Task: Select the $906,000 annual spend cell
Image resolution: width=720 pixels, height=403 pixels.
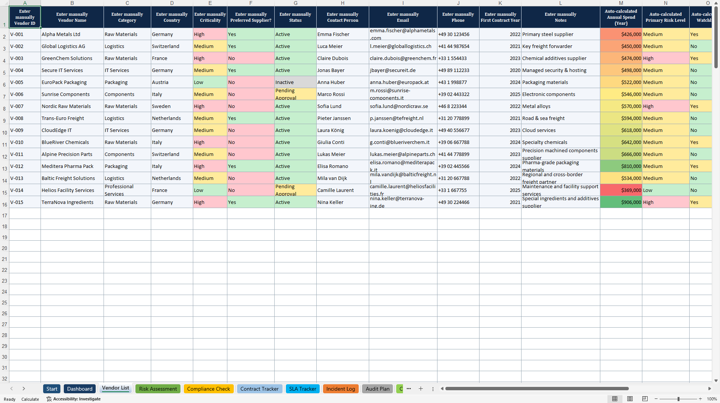Action: [621, 202]
